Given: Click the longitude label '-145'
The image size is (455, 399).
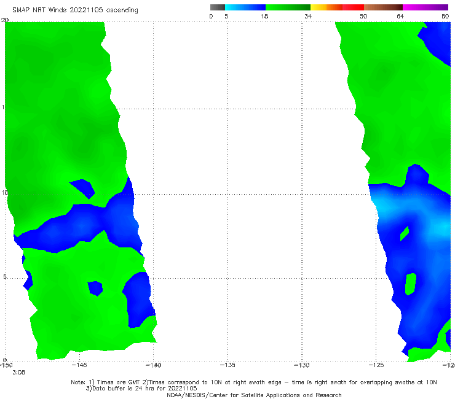Looking at the screenshot, I should 79,365.
